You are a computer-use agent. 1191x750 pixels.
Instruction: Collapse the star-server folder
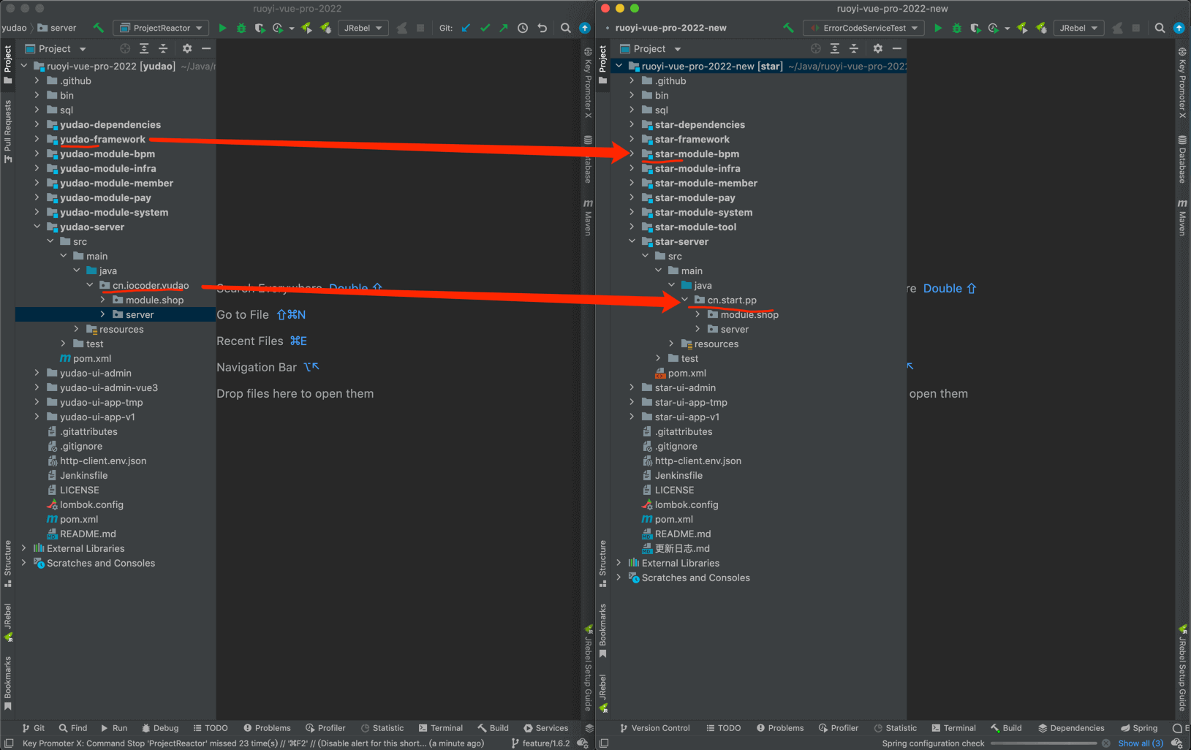[632, 241]
